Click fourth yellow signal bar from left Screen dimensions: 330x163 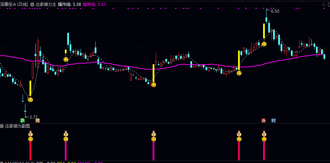coord(239,60)
